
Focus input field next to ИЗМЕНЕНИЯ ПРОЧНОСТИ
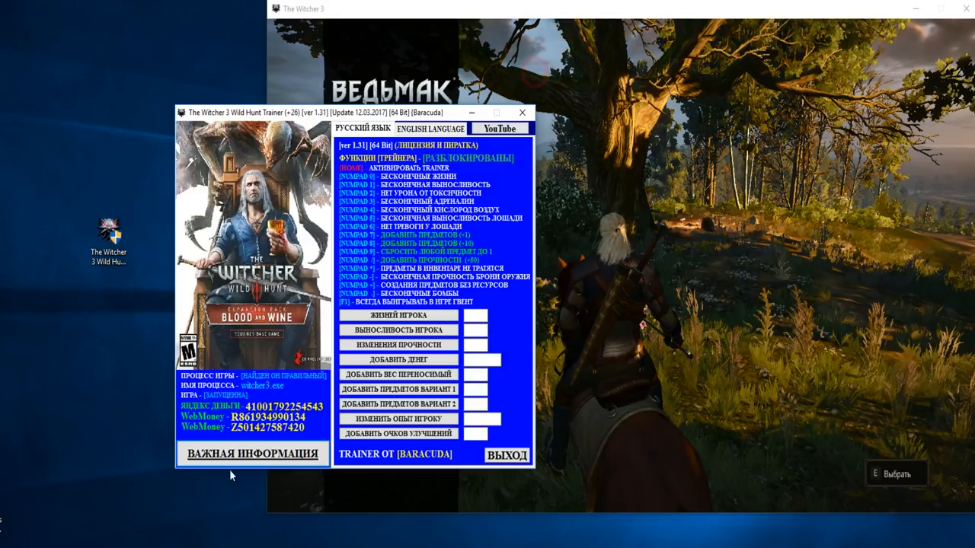(x=475, y=345)
